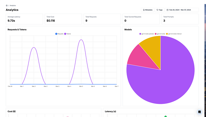Click the Total Prompts stat card

point(180,19)
